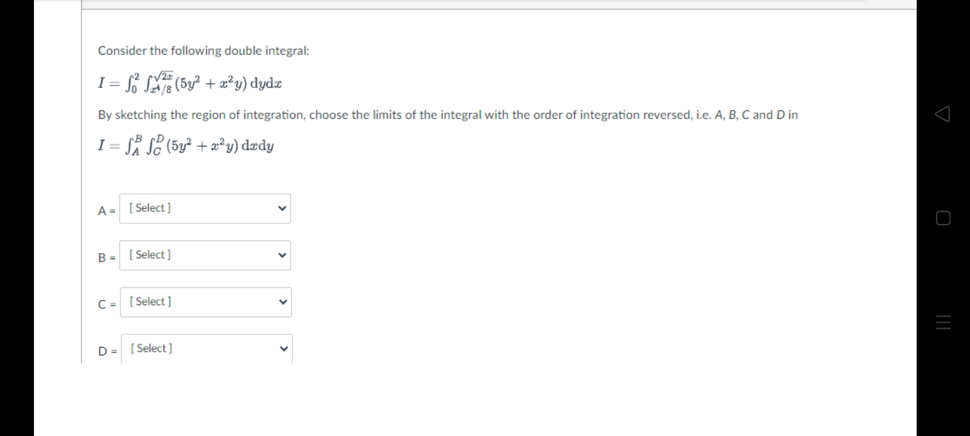The height and width of the screenshot is (436, 970).
Task: Click the question header text
Action: (203, 50)
